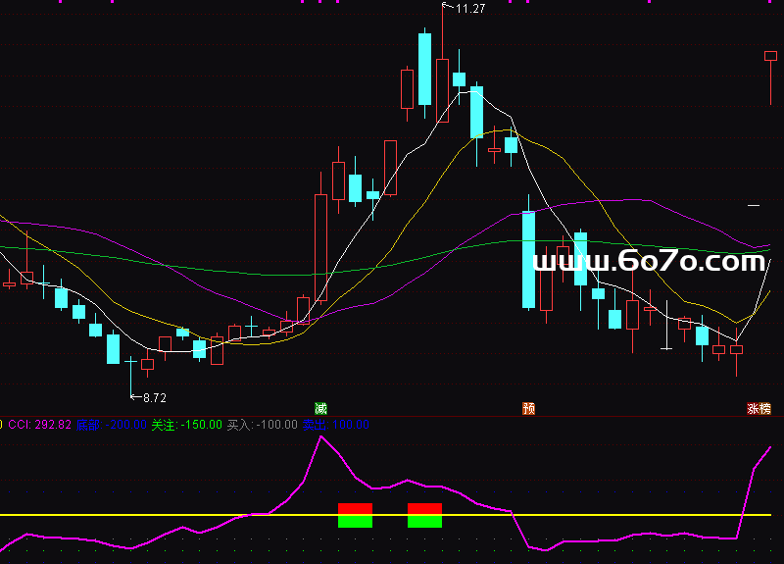
Task: Select tall cyan candle left of 11.27 peak
Action: coord(424,69)
